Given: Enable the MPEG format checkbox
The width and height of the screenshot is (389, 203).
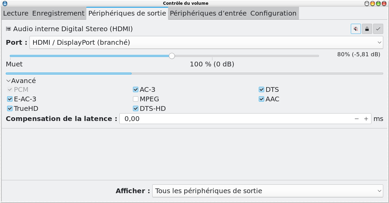Looking at the screenshot, I should tap(136, 99).
